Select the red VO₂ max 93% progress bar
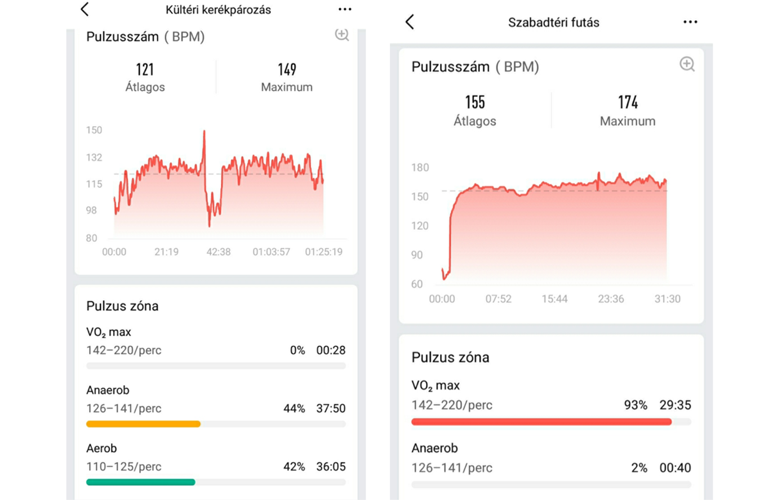Image resolution: width=773 pixels, height=501 pixels. (x=541, y=422)
